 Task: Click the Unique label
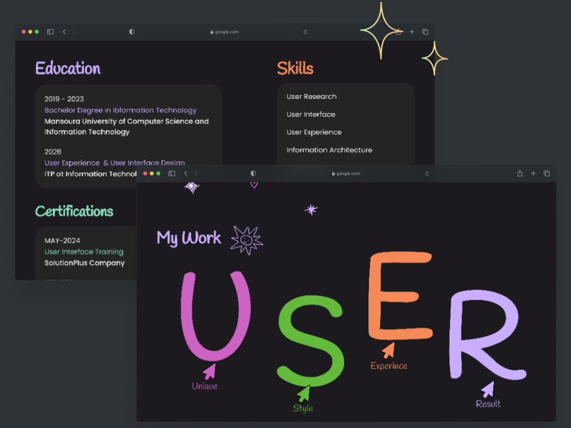204,386
